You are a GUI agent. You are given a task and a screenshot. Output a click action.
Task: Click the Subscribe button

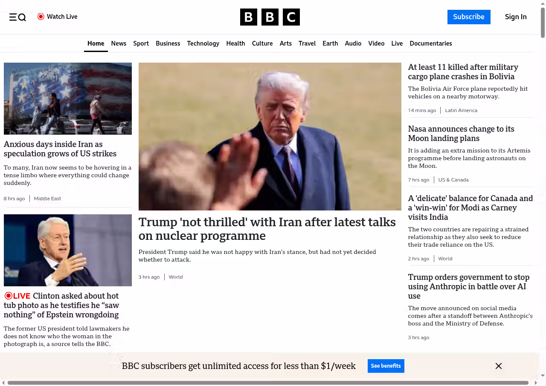pyautogui.click(x=468, y=17)
